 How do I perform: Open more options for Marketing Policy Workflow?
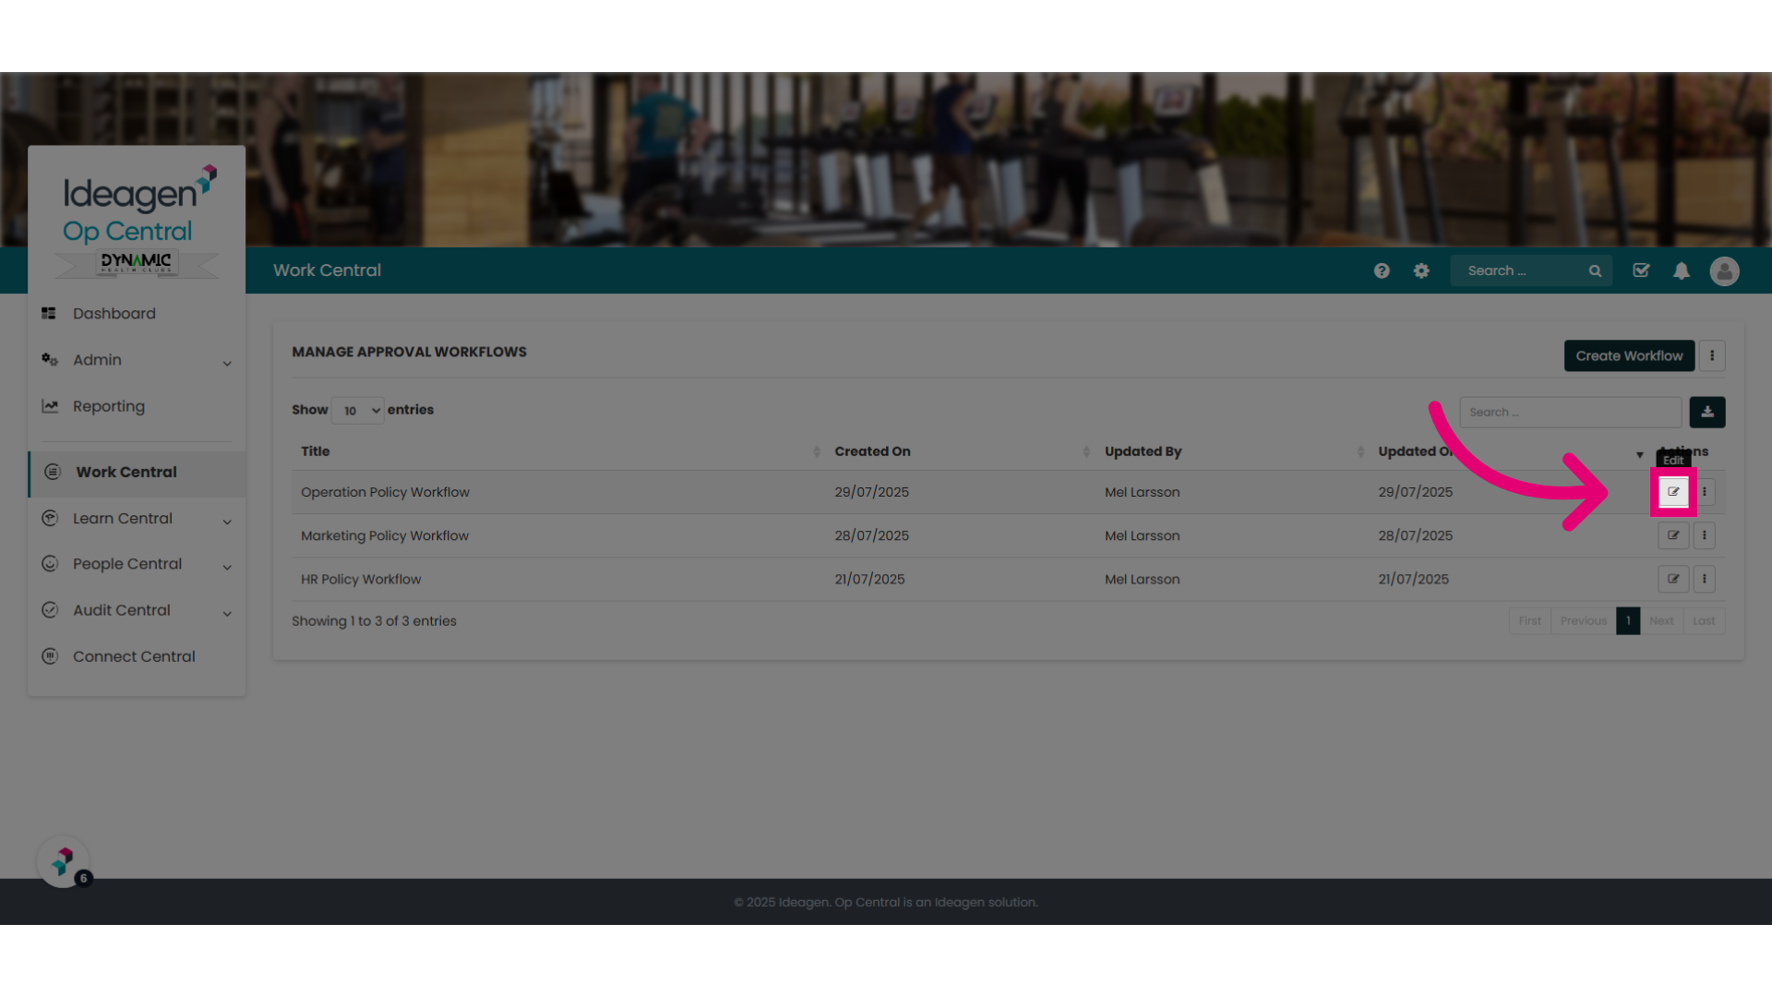click(x=1705, y=535)
